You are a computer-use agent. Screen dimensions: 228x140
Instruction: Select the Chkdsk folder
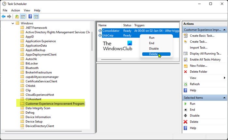tap(30, 86)
